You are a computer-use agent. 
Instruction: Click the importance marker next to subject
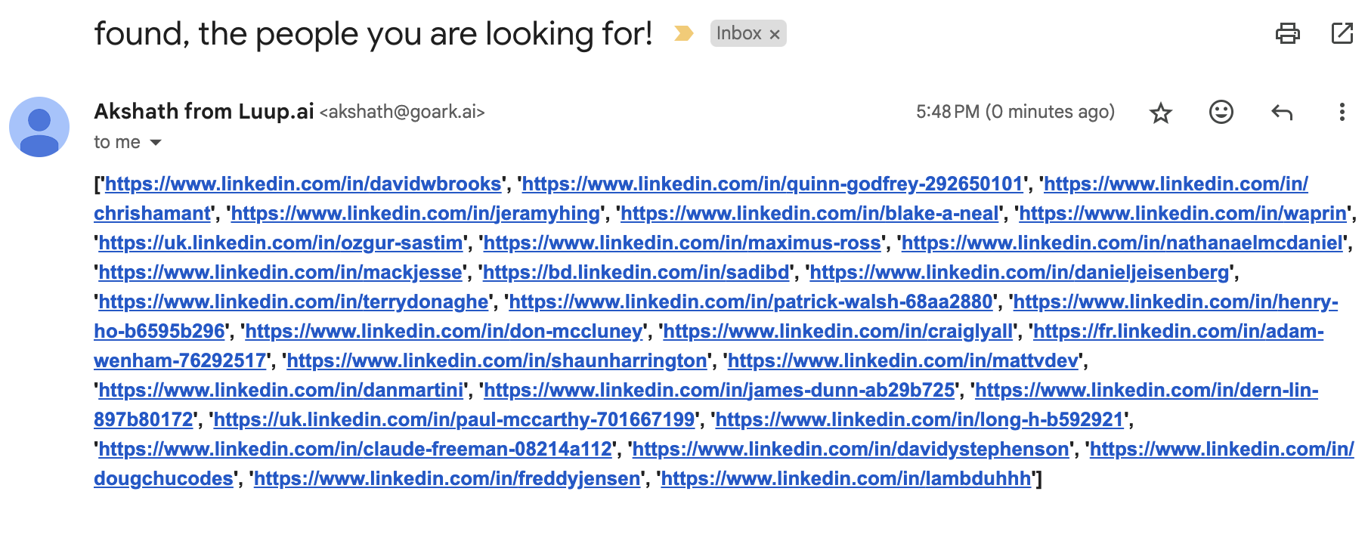[683, 33]
